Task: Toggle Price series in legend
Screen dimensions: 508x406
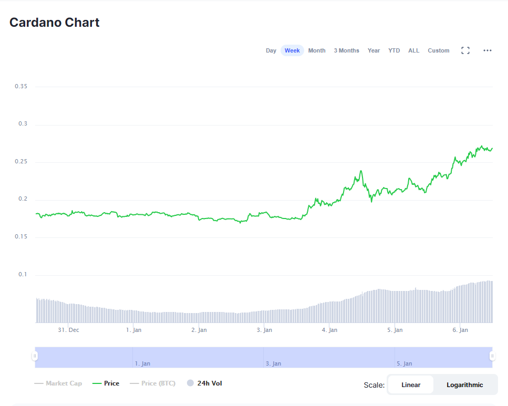Action: tap(106, 383)
